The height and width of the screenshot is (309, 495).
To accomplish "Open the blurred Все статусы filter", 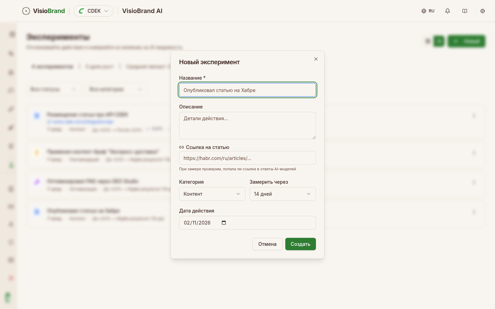I will (53, 89).
